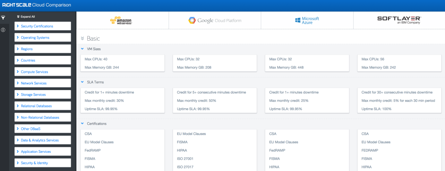Click 'Max Memory GB: 244' text
Viewport: 445px width, 171px height.
coord(102,67)
